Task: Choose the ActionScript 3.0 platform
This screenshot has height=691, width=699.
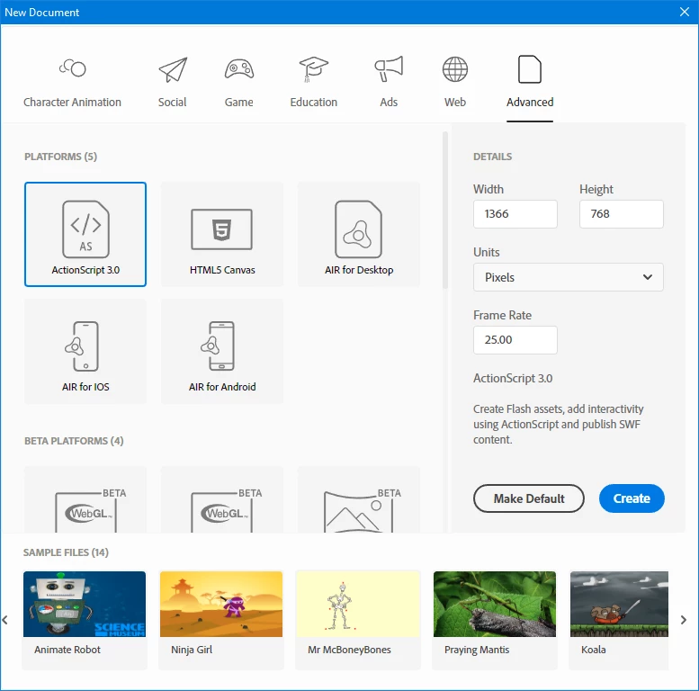Action: point(85,234)
